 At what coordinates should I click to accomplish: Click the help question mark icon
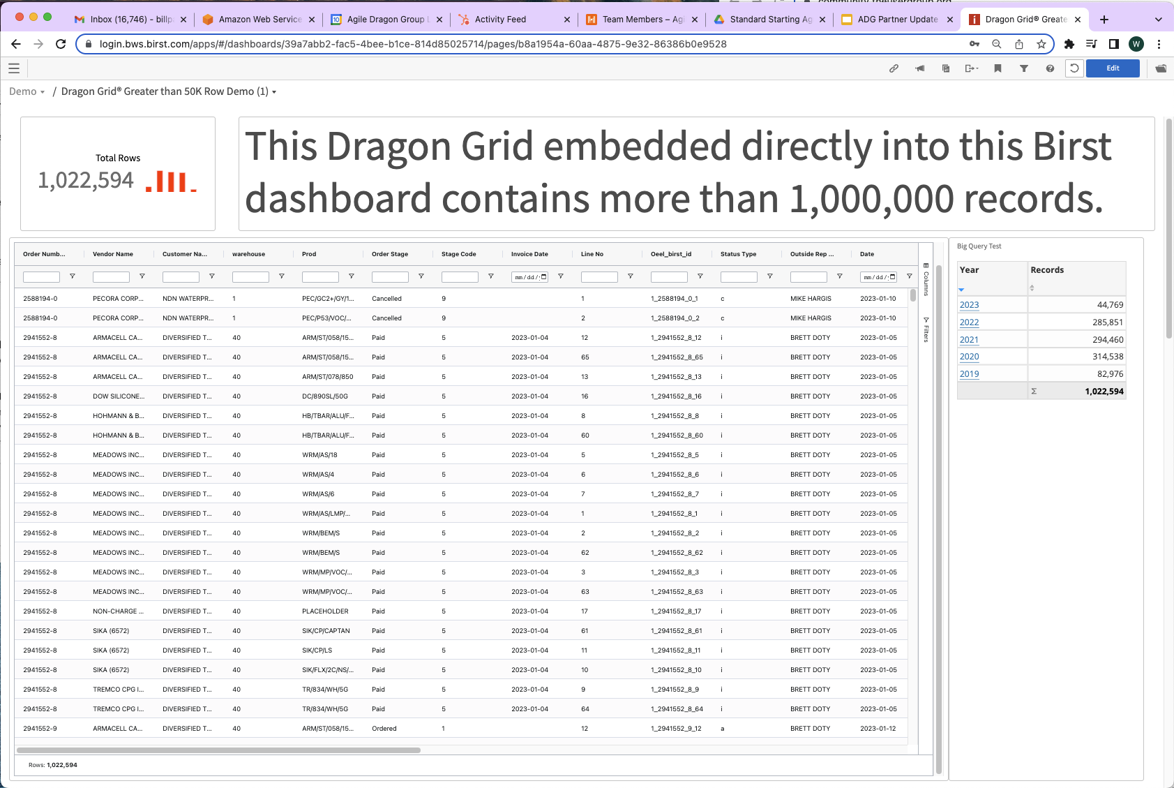pos(1050,68)
